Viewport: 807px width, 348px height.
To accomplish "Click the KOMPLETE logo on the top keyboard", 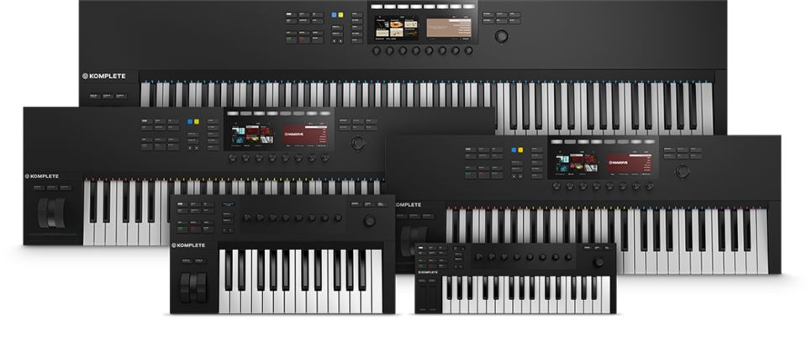I will point(104,76).
